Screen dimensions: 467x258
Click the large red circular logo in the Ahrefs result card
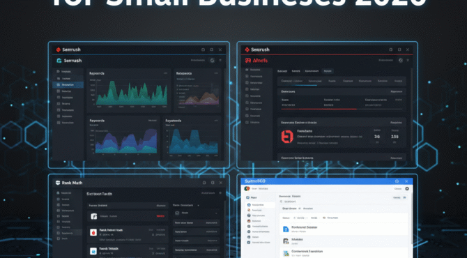click(x=287, y=137)
